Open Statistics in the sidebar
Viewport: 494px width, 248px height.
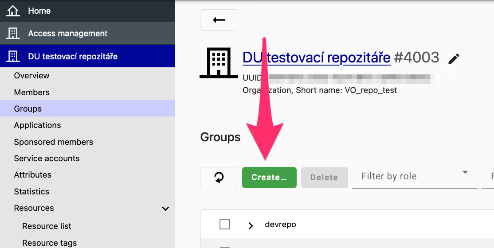(x=31, y=192)
